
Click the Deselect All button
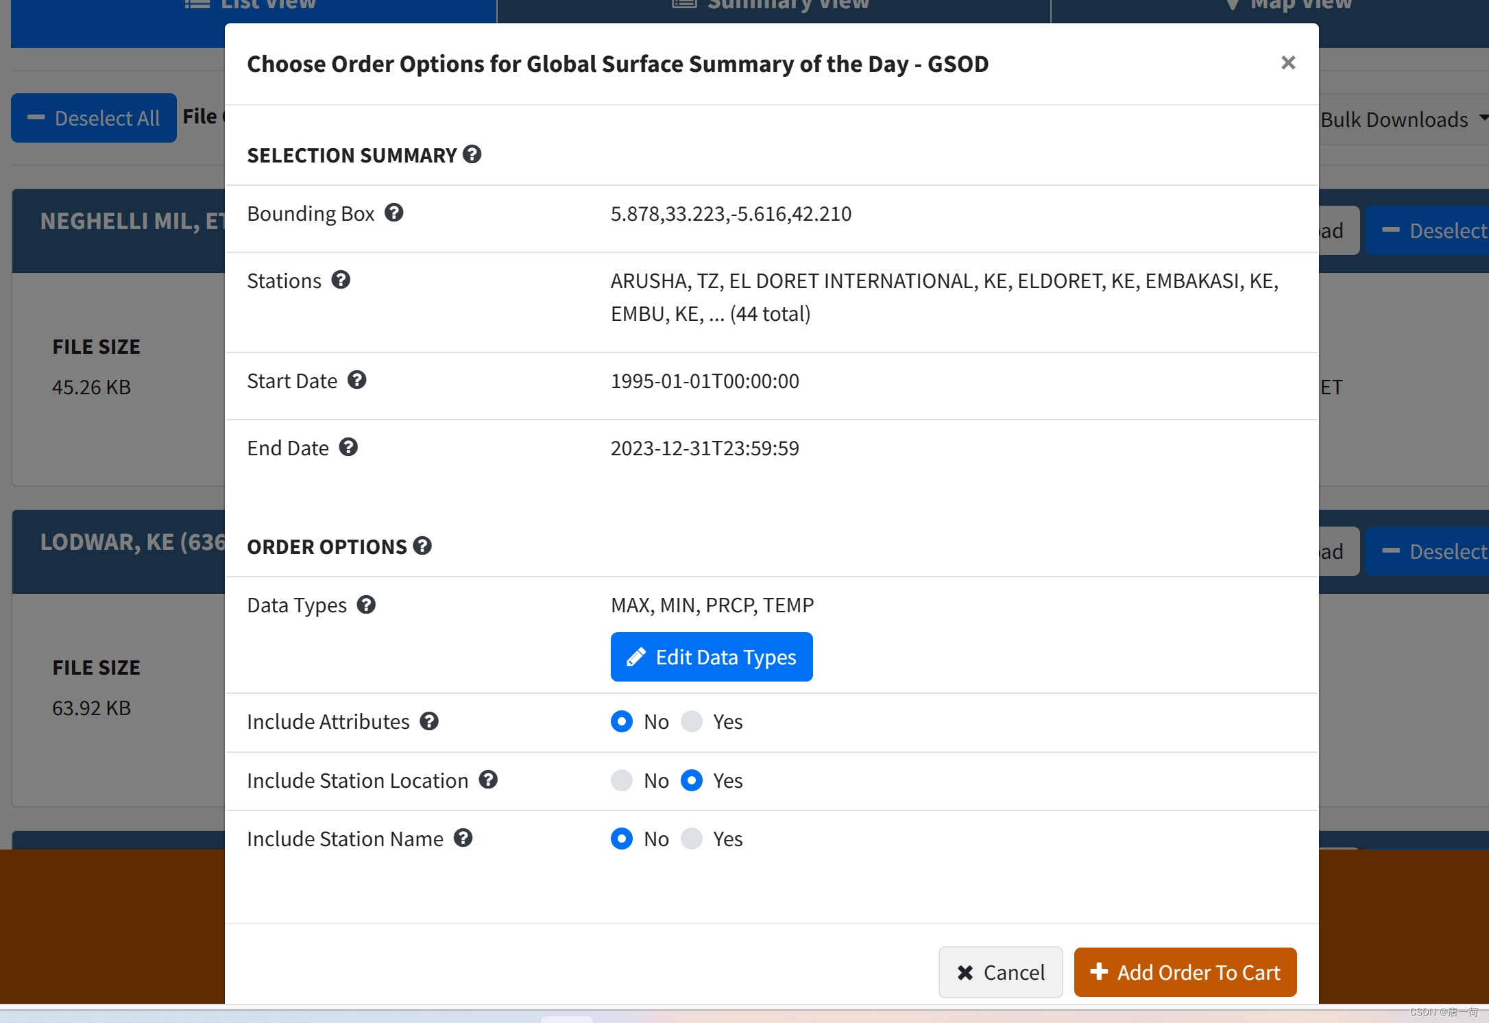pyautogui.click(x=94, y=118)
